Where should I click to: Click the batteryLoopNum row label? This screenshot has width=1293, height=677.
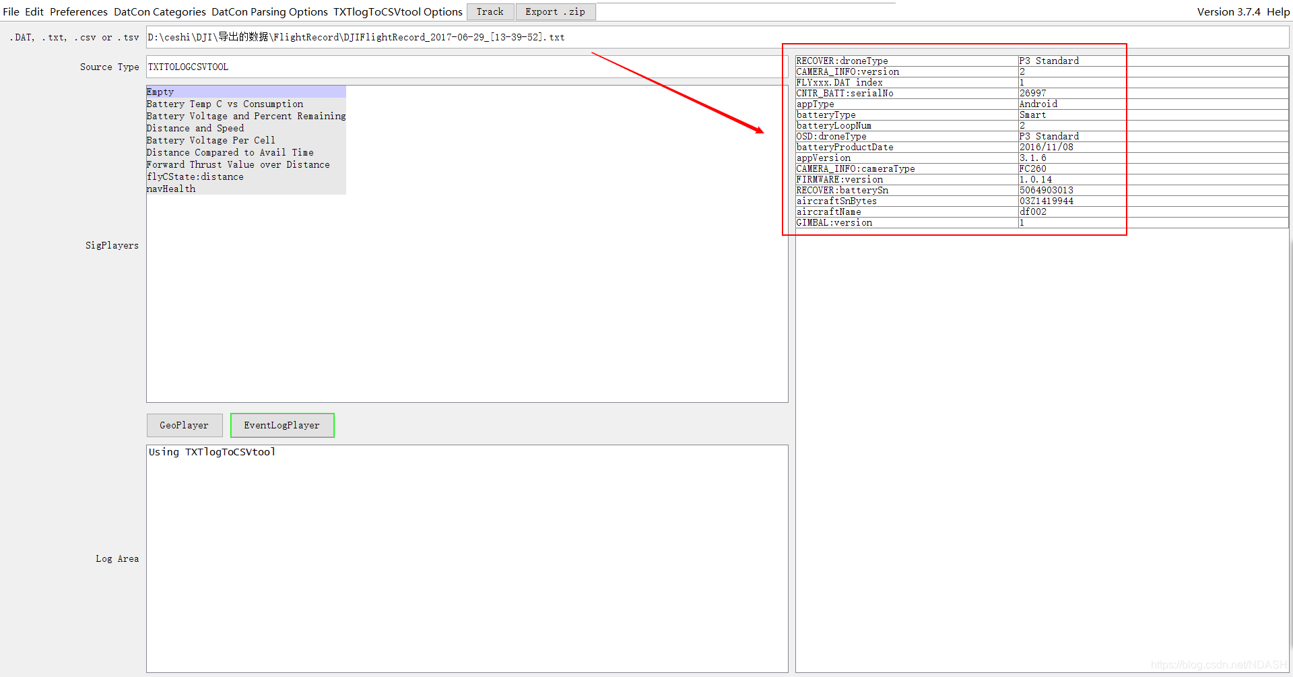click(834, 125)
